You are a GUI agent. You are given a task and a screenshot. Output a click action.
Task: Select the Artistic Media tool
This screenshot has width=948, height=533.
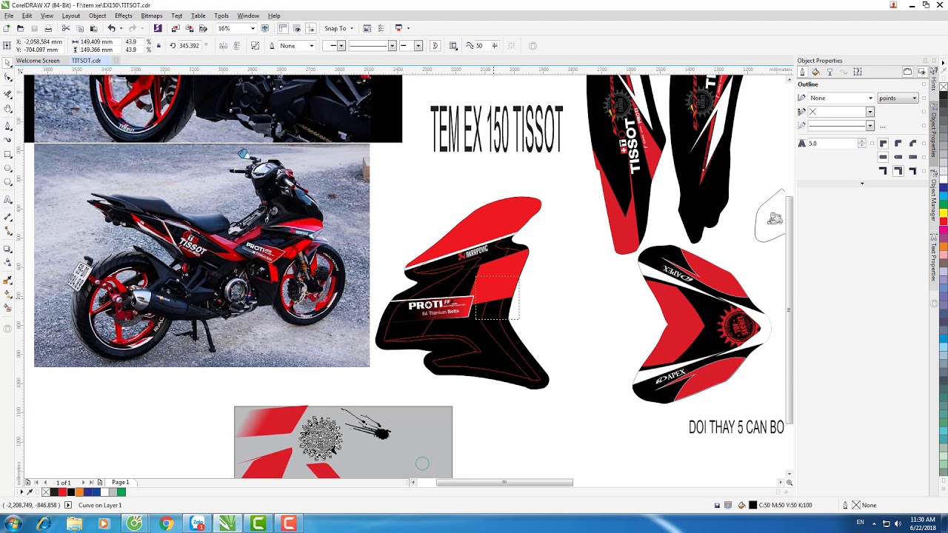tap(8, 139)
